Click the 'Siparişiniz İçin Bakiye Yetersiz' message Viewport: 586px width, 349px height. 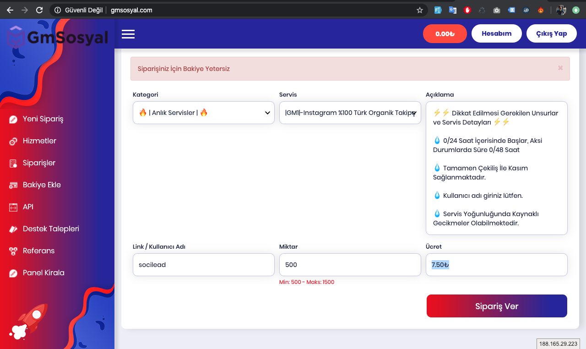pos(184,69)
